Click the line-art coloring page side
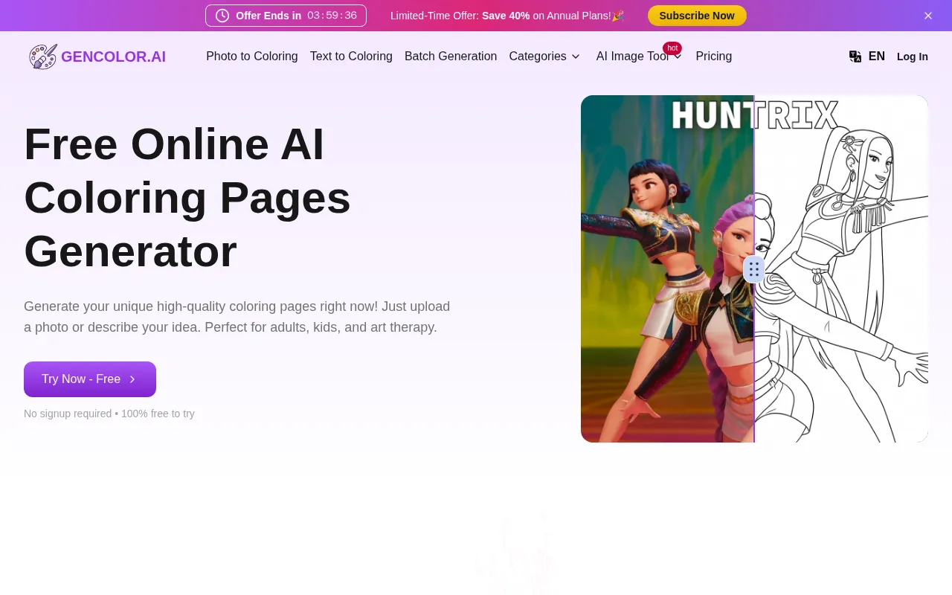 841,269
